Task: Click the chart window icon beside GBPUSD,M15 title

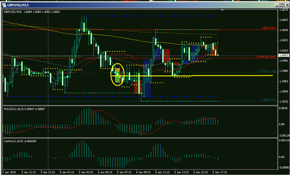Action: tap(4, 5)
